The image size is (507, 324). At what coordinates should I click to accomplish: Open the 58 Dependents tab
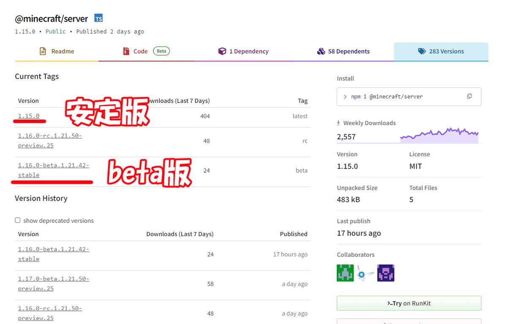[x=343, y=51]
